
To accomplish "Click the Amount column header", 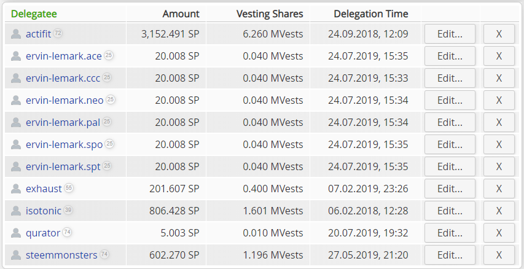I will tap(181, 14).
